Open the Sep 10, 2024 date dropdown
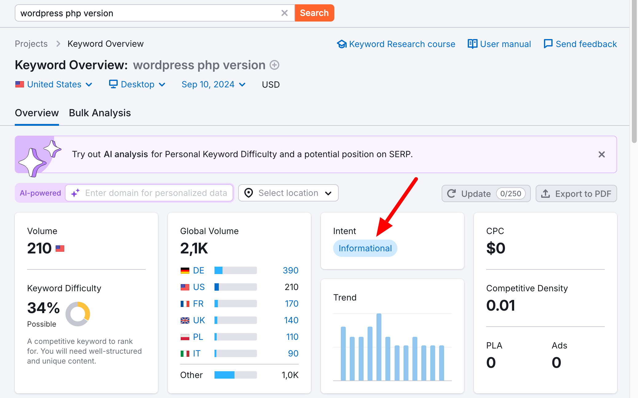Image resolution: width=638 pixels, height=398 pixels. coord(214,84)
